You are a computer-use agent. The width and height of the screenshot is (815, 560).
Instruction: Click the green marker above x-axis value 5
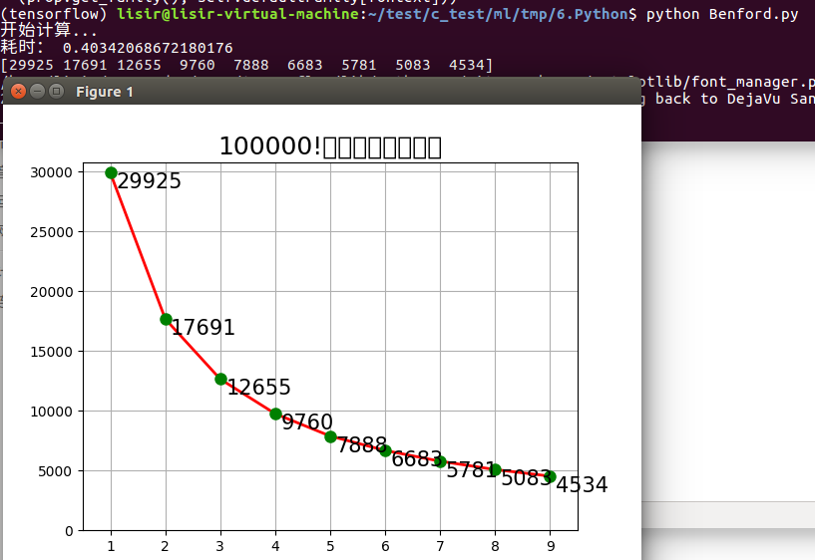pyautogui.click(x=330, y=436)
